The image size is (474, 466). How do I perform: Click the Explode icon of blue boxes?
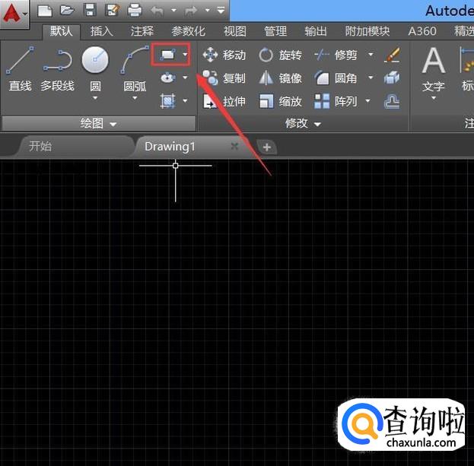pyautogui.click(x=392, y=78)
